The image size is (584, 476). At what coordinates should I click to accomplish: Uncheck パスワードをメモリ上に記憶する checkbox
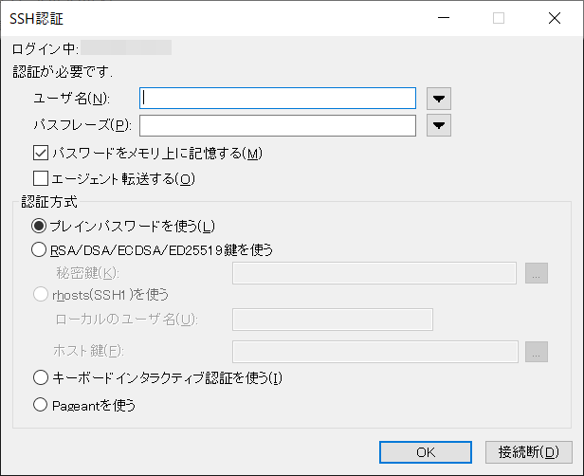(41, 153)
